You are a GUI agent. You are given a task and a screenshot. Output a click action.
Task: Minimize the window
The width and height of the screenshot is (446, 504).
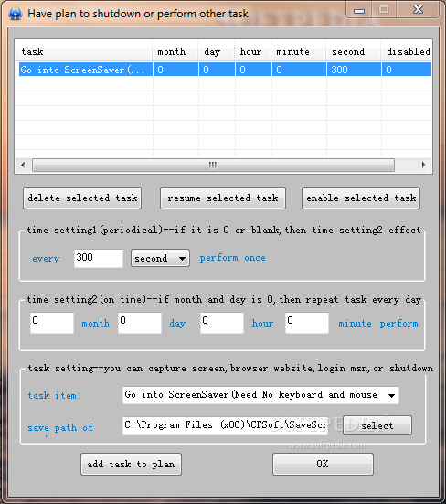(359, 10)
